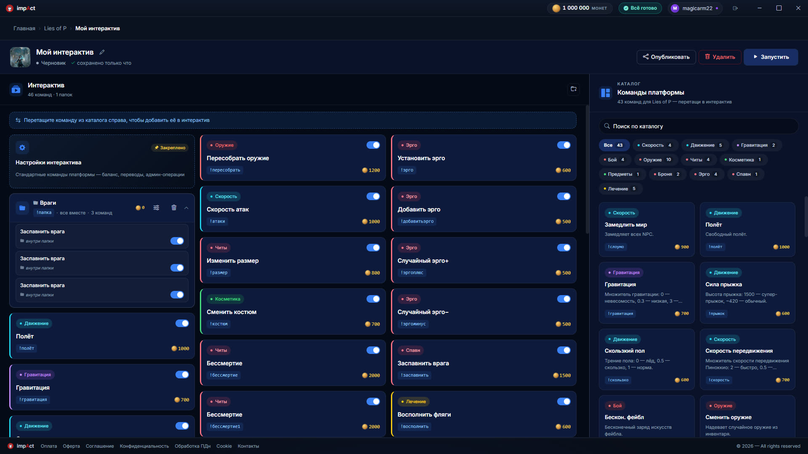Click the pencil icon to rename interactive
The image size is (808, 454).
(102, 52)
